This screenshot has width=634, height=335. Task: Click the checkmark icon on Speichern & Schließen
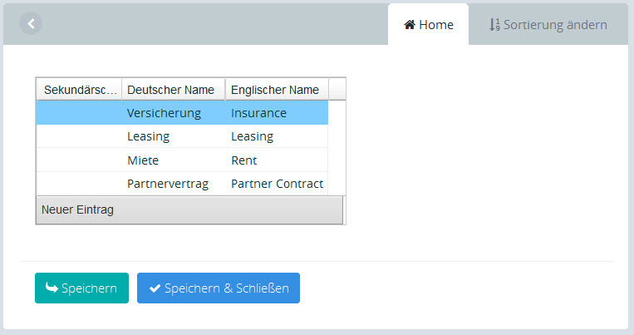coord(155,288)
